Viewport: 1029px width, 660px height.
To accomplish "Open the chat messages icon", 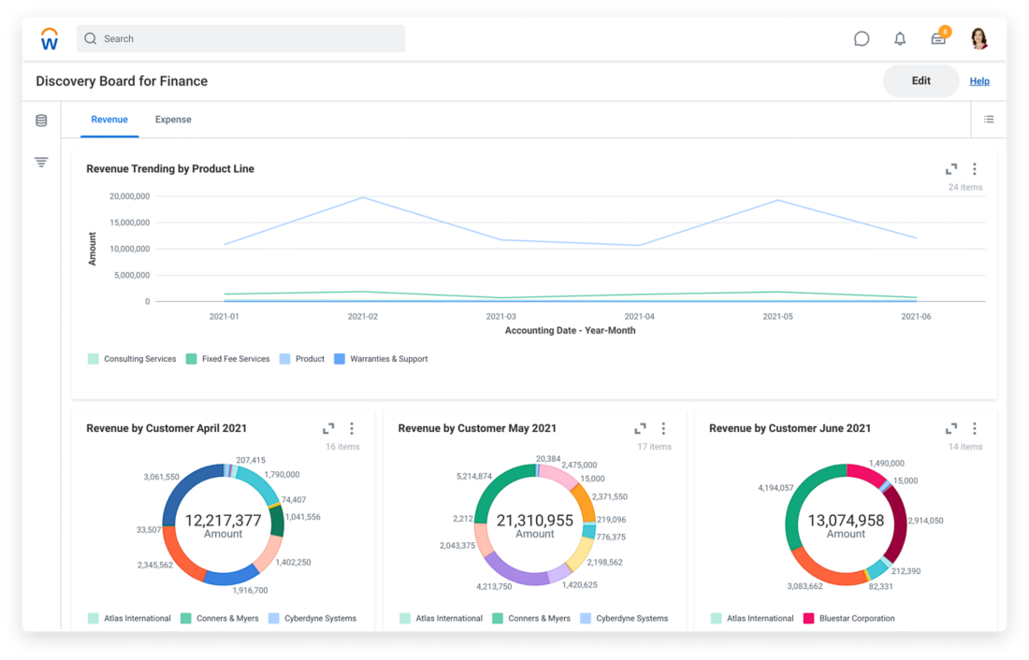I will (861, 38).
